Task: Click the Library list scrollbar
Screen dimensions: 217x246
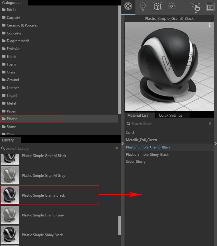Action: tap(120, 226)
